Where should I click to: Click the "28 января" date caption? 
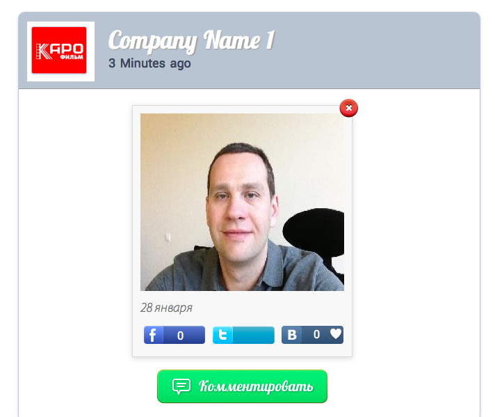(x=166, y=308)
